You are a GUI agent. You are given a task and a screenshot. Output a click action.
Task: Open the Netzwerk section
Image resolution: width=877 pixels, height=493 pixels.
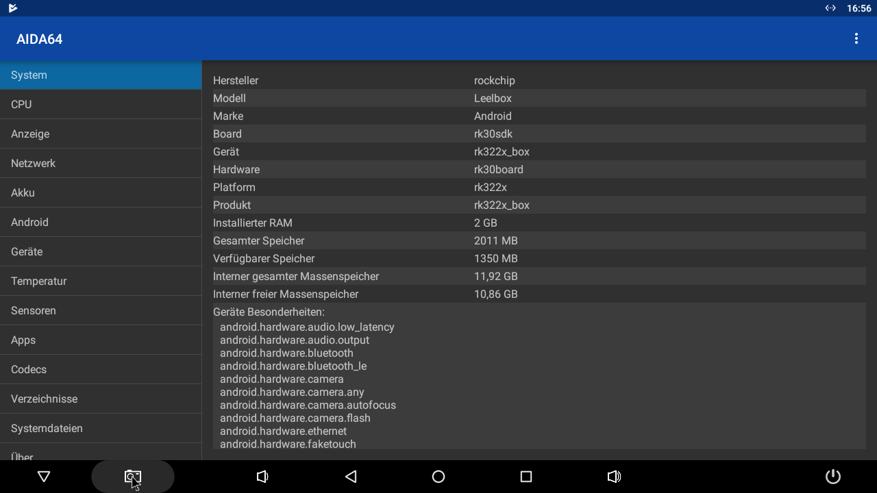click(x=101, y=164)
